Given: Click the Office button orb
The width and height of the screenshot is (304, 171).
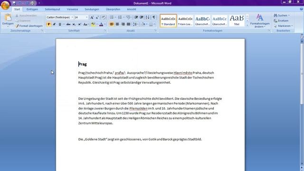Looking at the screenshot, I should click(5, 5).
